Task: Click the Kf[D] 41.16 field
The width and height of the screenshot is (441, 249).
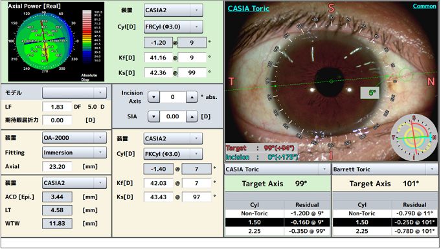Action: (158, 58)
